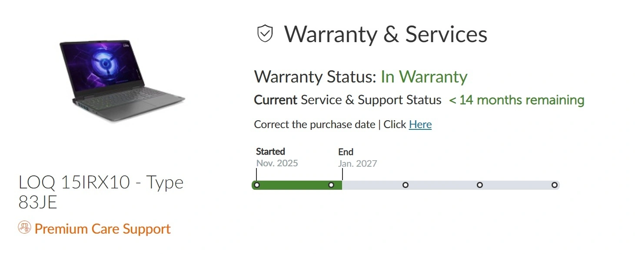
Task: Click the last dot on warranty timeline
Action: 554,185
